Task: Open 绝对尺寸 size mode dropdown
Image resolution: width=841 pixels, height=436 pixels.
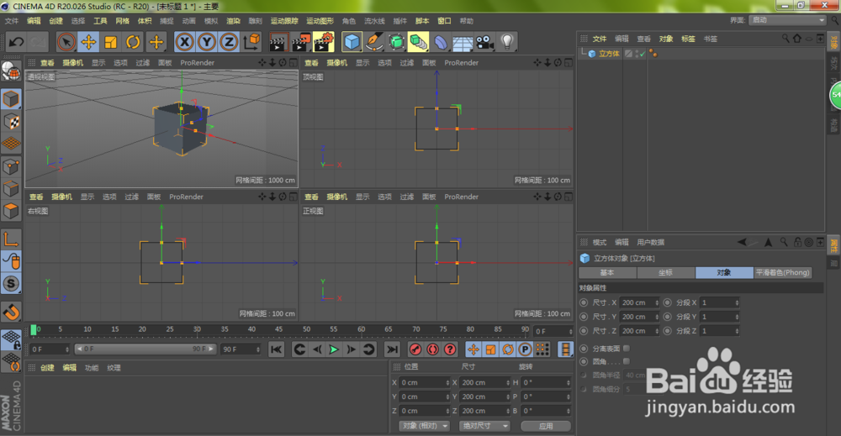Action: [485, 426]
